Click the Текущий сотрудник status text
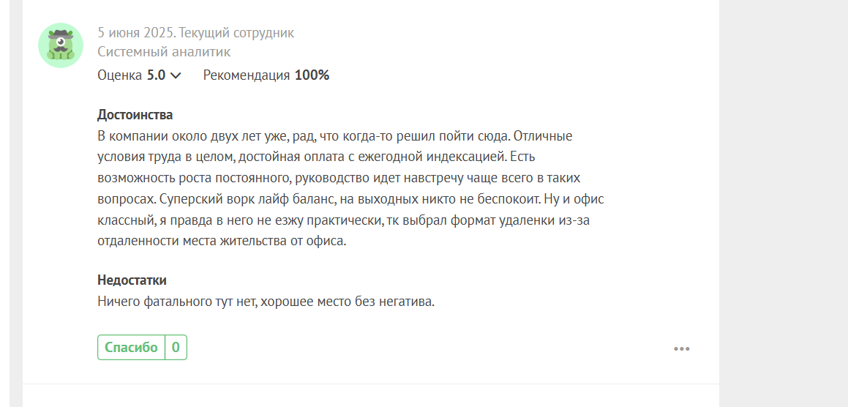Viewport: 848px width, 407px height. point(237,32)
